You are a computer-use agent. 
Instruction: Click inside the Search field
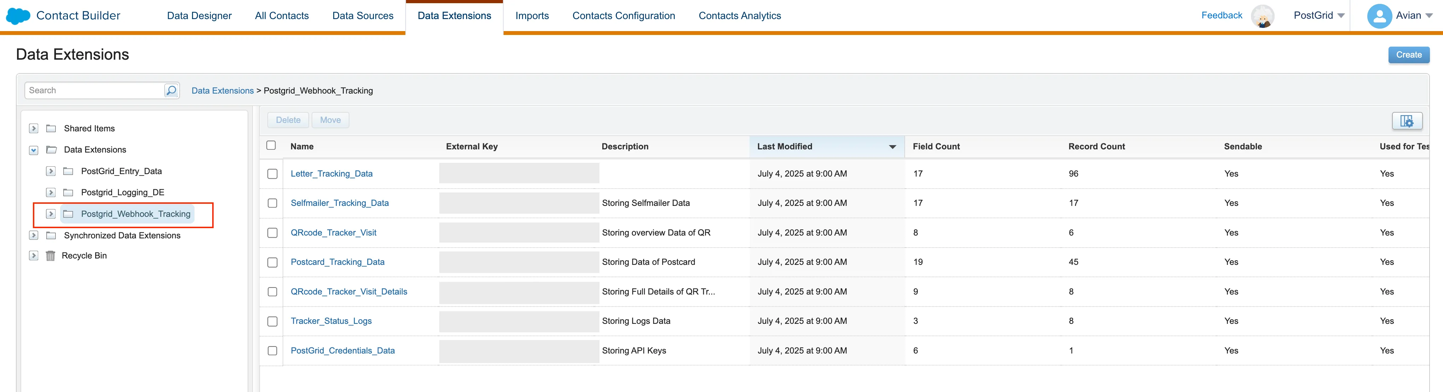pos(89,90)
